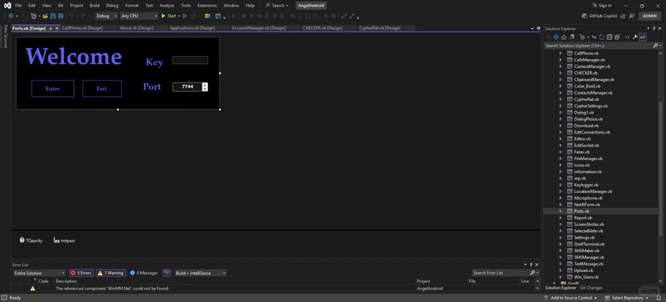Viewport: 666px width, 302px height.
Task: Select the Exit button on the form
Action: click(x=102, y=88)
